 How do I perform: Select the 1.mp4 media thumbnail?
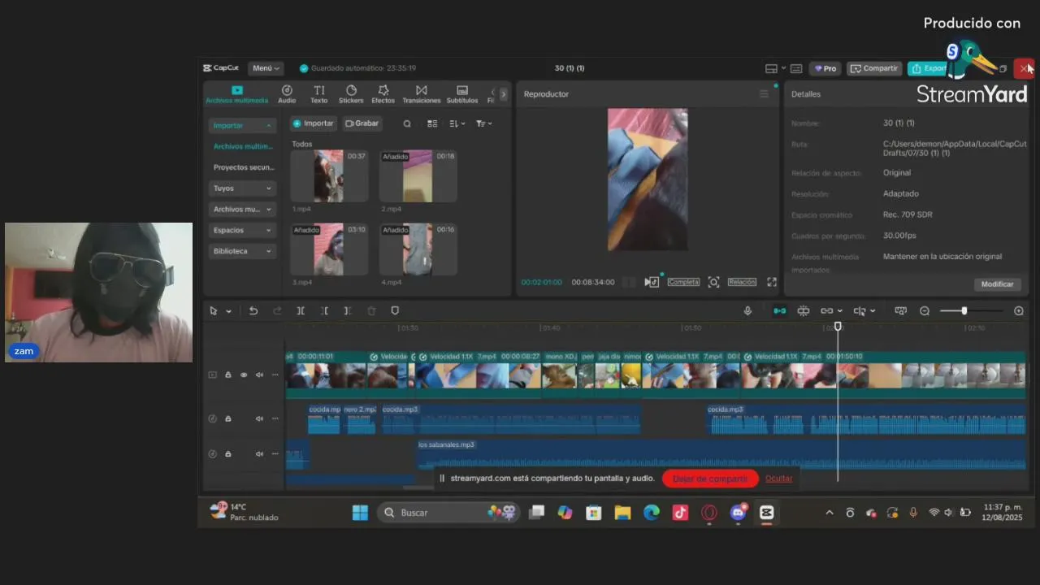pos(329,175)
